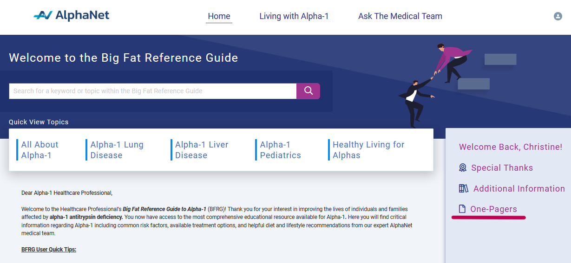Click the AlphaNet logo
The image size is (571, 263).
[72, 16]
